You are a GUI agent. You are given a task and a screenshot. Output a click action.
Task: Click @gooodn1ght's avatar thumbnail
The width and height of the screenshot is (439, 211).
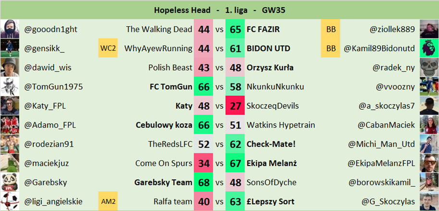pos(10,29)
